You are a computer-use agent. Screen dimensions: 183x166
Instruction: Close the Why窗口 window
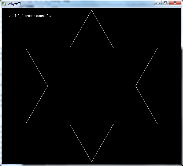coord(175,3)
